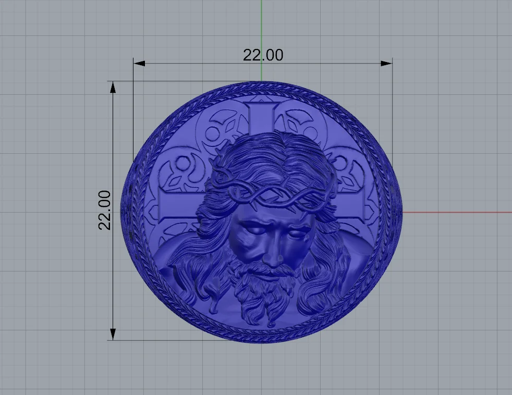
Task: Click the blue Jesus relief medallion model
Action: (261, 212)
